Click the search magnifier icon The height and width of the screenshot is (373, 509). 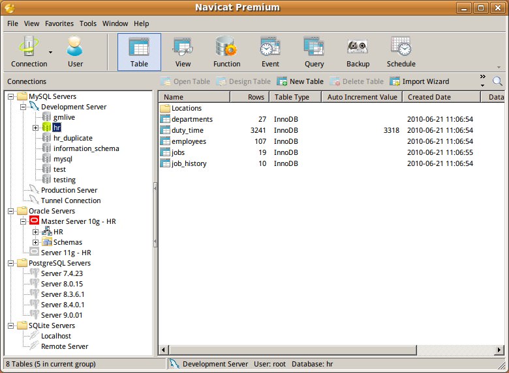point(497,81)
